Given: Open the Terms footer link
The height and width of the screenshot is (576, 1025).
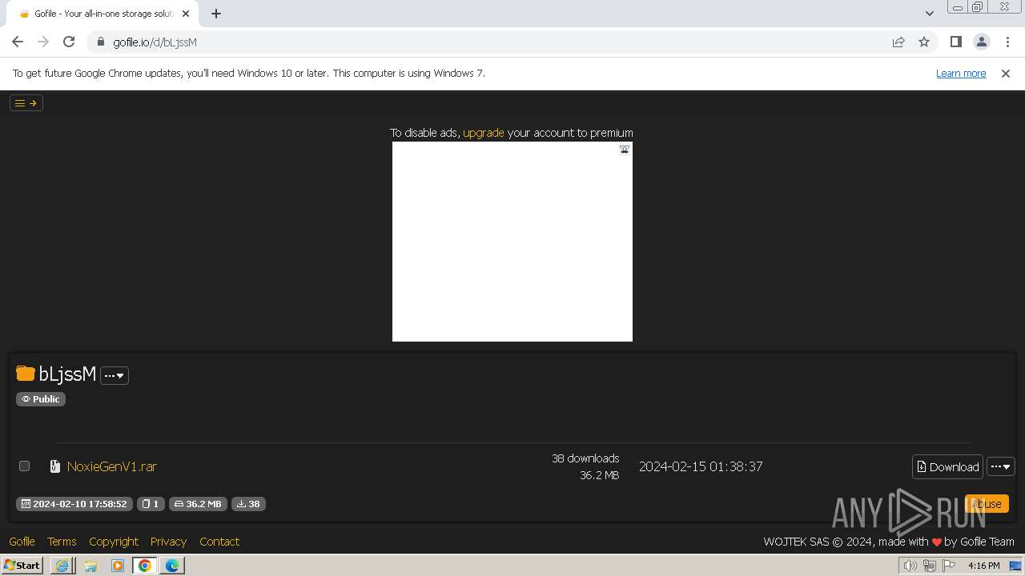Looking at the screenshot, I should (x=62, y=542).
